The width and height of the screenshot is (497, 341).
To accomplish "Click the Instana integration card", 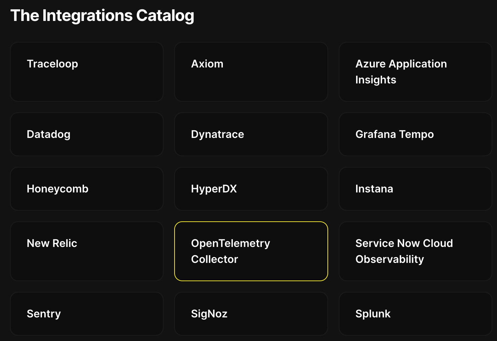I will (415, 189).
